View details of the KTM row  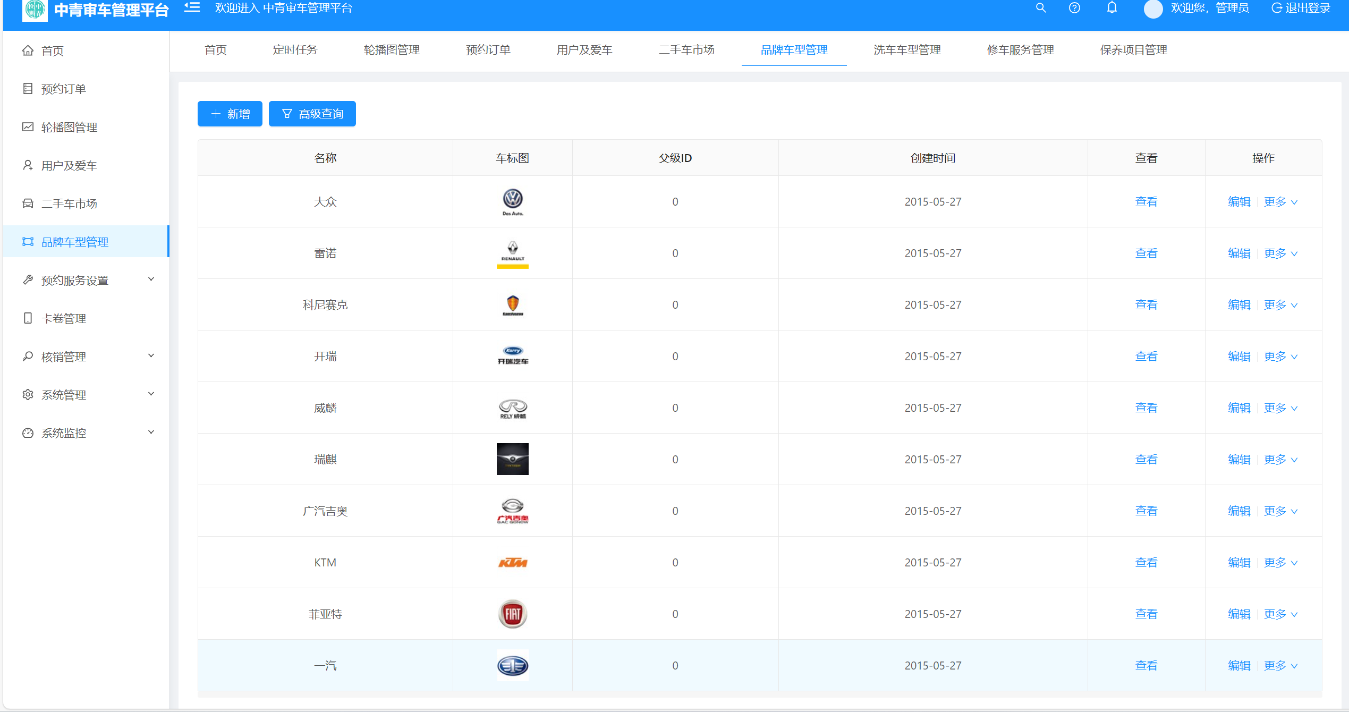(x=1146, y=563)
